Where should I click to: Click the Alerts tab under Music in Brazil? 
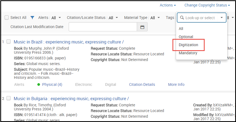coord(19,84)
